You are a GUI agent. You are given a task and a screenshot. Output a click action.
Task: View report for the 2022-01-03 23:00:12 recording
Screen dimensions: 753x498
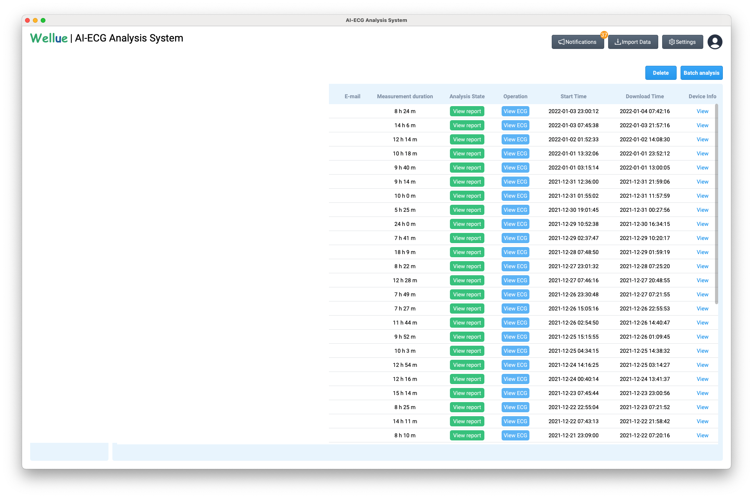click(x=467, y=111)
